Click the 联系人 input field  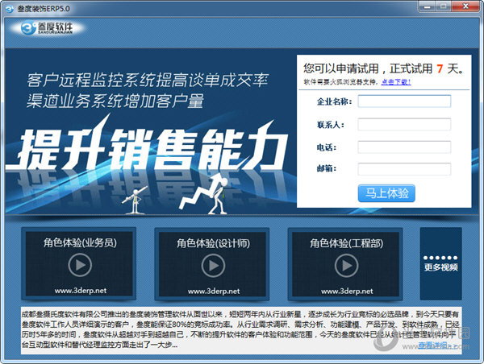tap(404, 125)
